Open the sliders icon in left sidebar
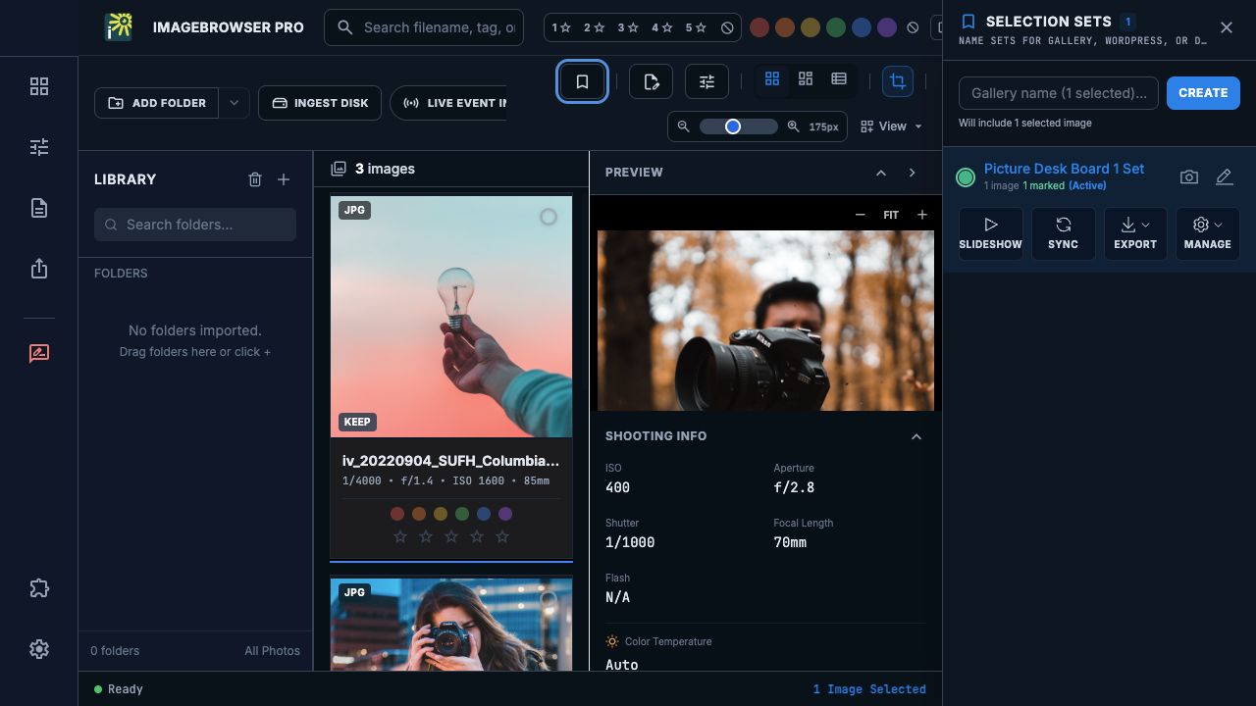This screenshot has height=706, width=1256. click(x=39, y=147)
